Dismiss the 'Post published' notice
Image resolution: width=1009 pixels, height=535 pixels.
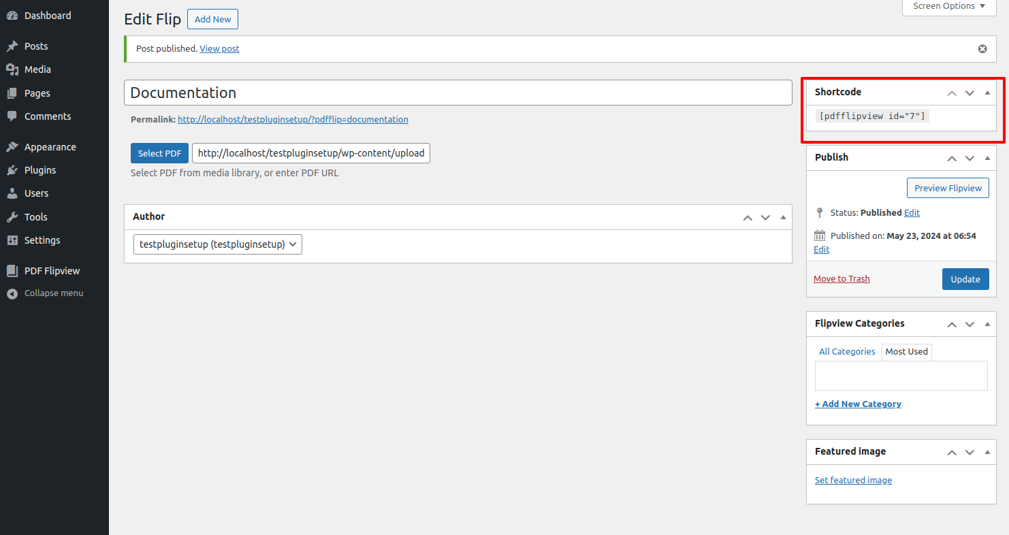coord(982,49)
